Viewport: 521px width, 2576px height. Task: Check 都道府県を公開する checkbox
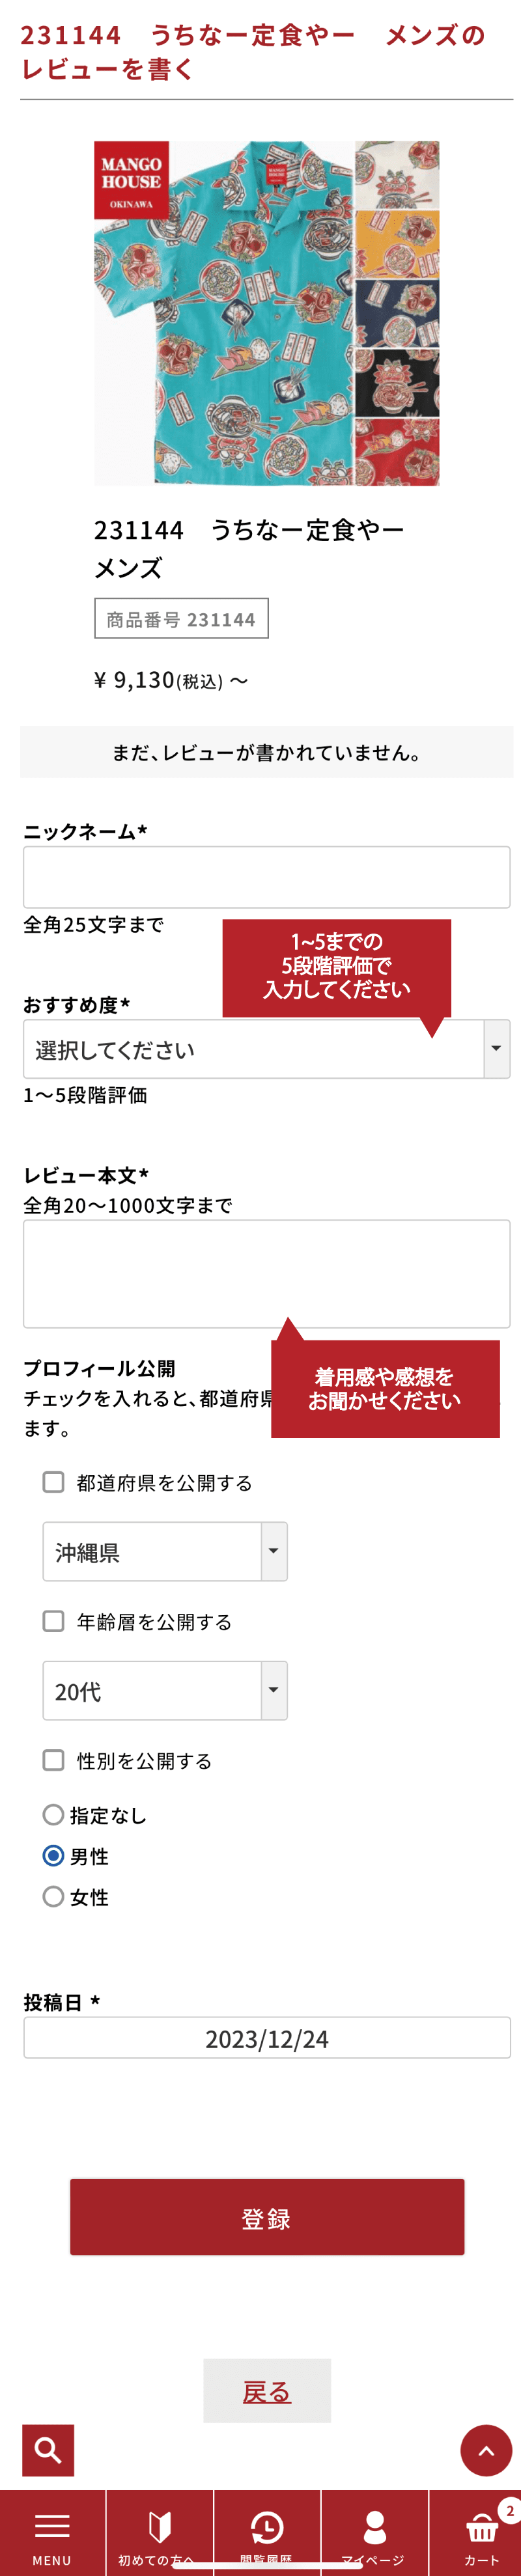[x=54, y=1482]
